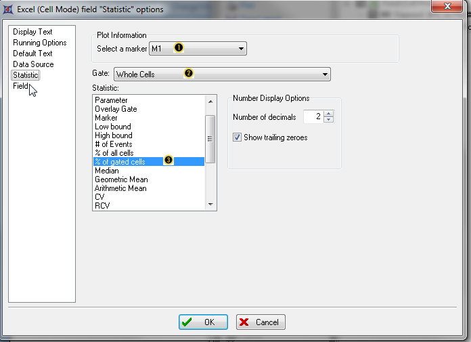The height and width of the screenshot is (342, 471).
Task: Click the Number of decimals input field
Action: [x=313, y=116]
